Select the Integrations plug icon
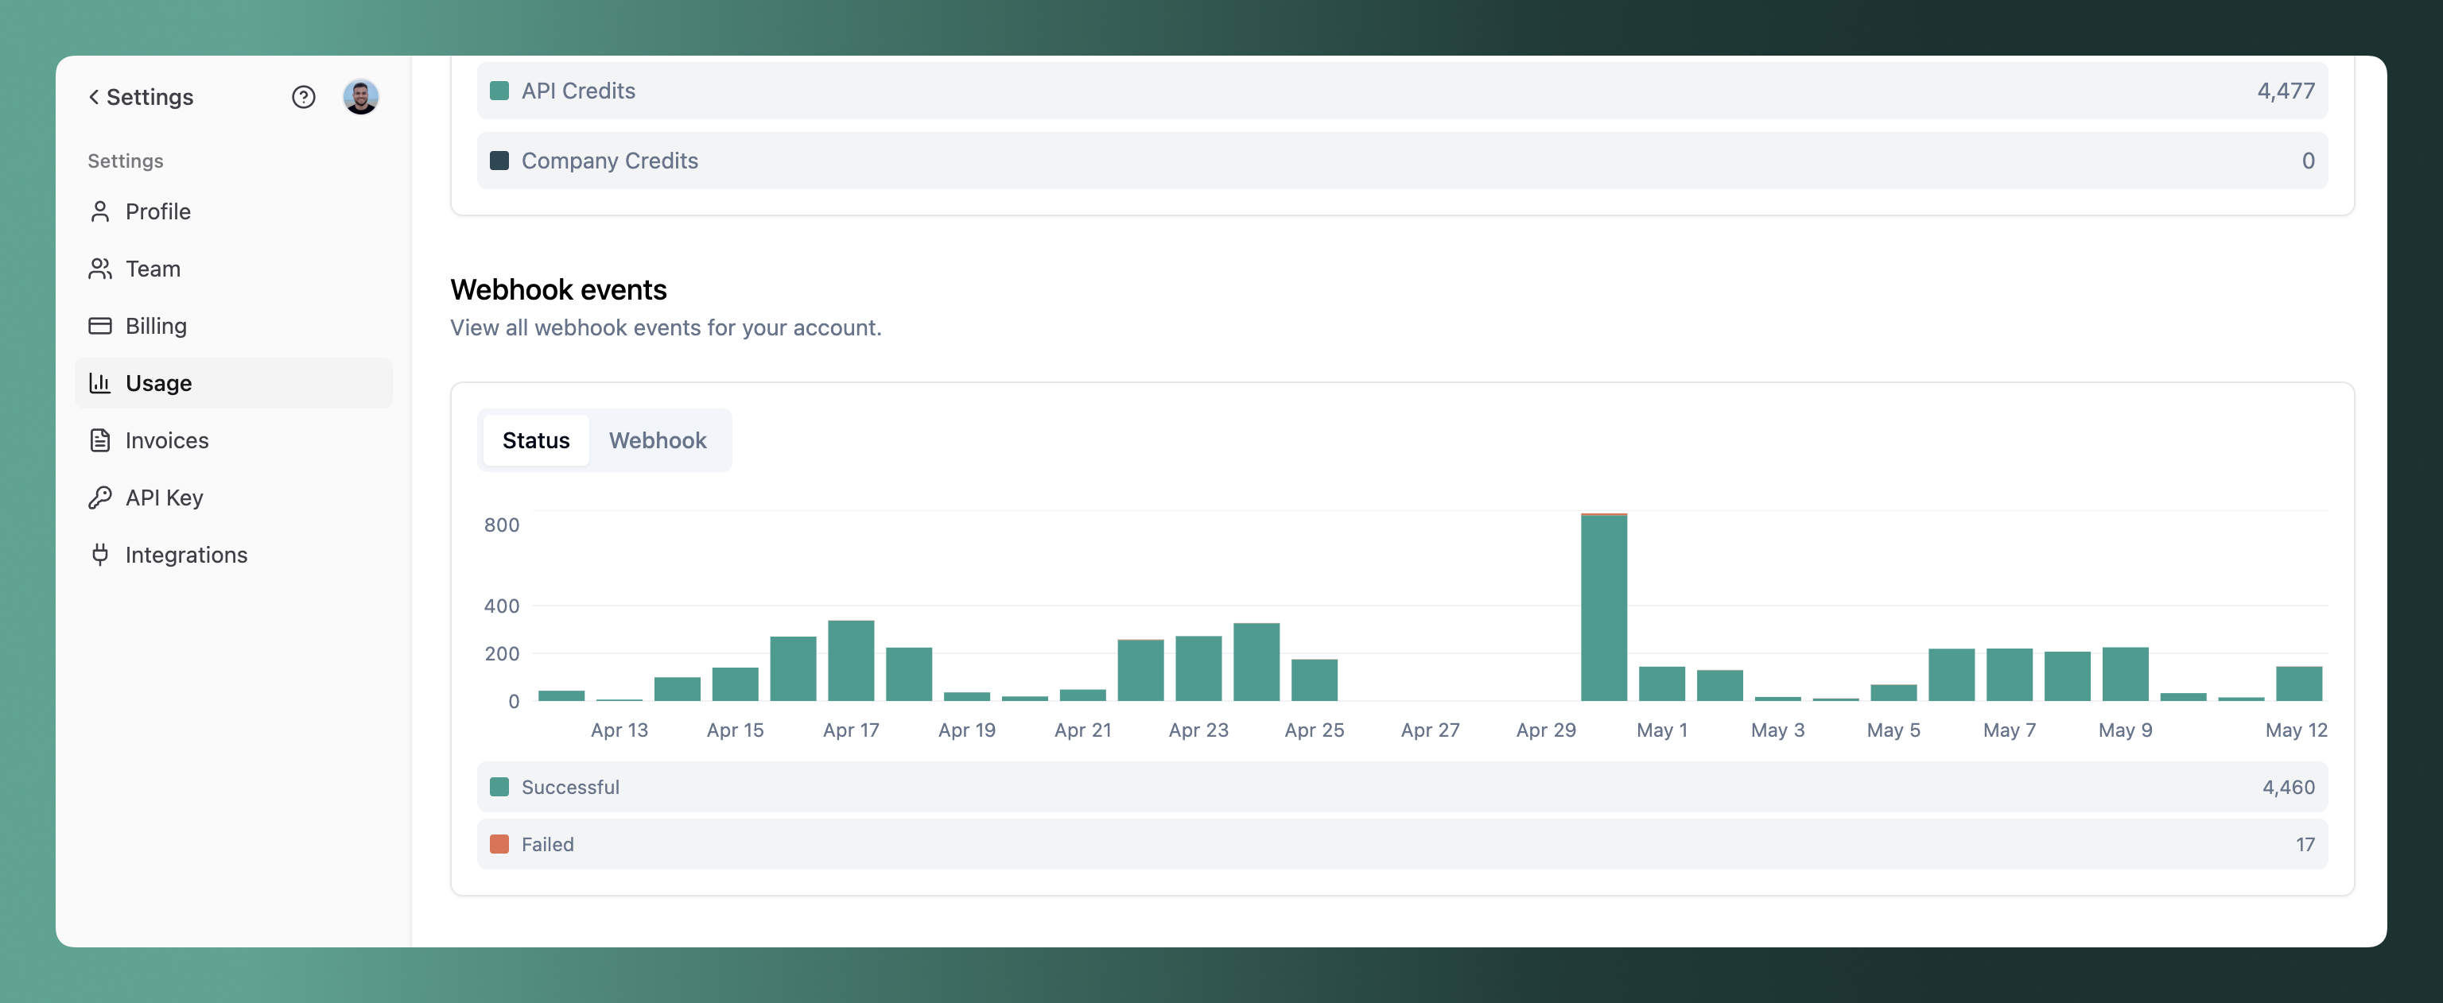 [99, 555]
